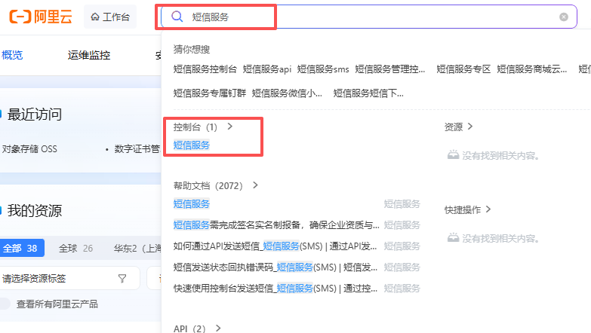The width and height of the screenshot is (591, 333).
Task: Expand the 控制台 (1) section chevron
Action: pyautogui.click(x=230, y=127)
